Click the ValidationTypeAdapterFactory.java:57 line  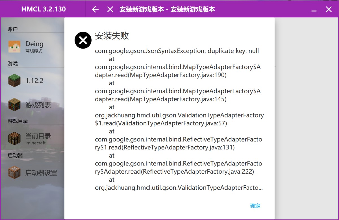click(x=161, y=123)
